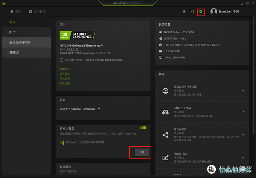Click the GPU icon beside RTX 3080
Image resolution: width=256 pixels, height=178 pixels.
[160, 32]
